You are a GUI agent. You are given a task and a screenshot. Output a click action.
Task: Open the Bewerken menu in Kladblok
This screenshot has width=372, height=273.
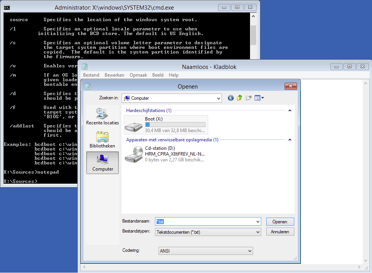pyautogui.click(x=114, y=75)
